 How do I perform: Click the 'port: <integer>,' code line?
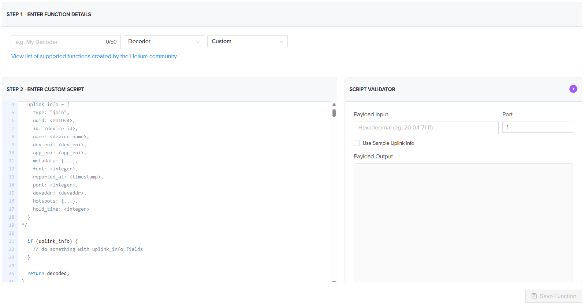tap(55, 185)
